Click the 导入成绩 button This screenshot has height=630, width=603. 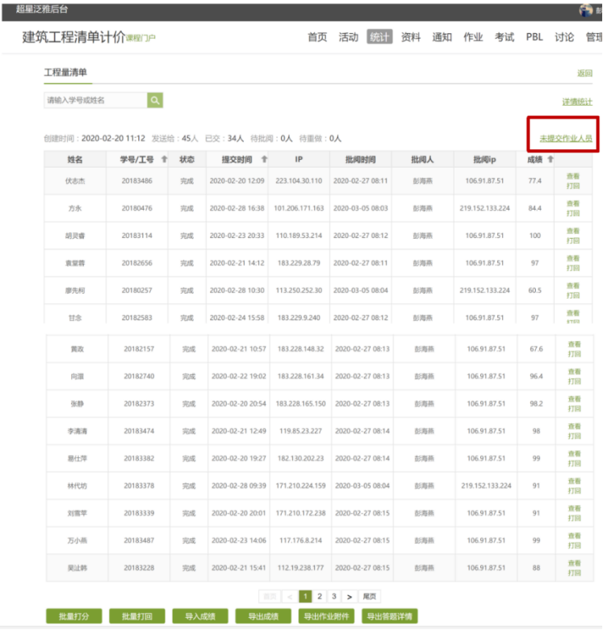click(x=200, y=616)
